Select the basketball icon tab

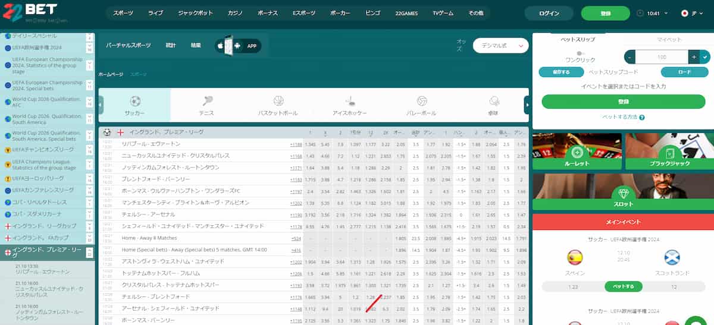(x=278, y=101)
